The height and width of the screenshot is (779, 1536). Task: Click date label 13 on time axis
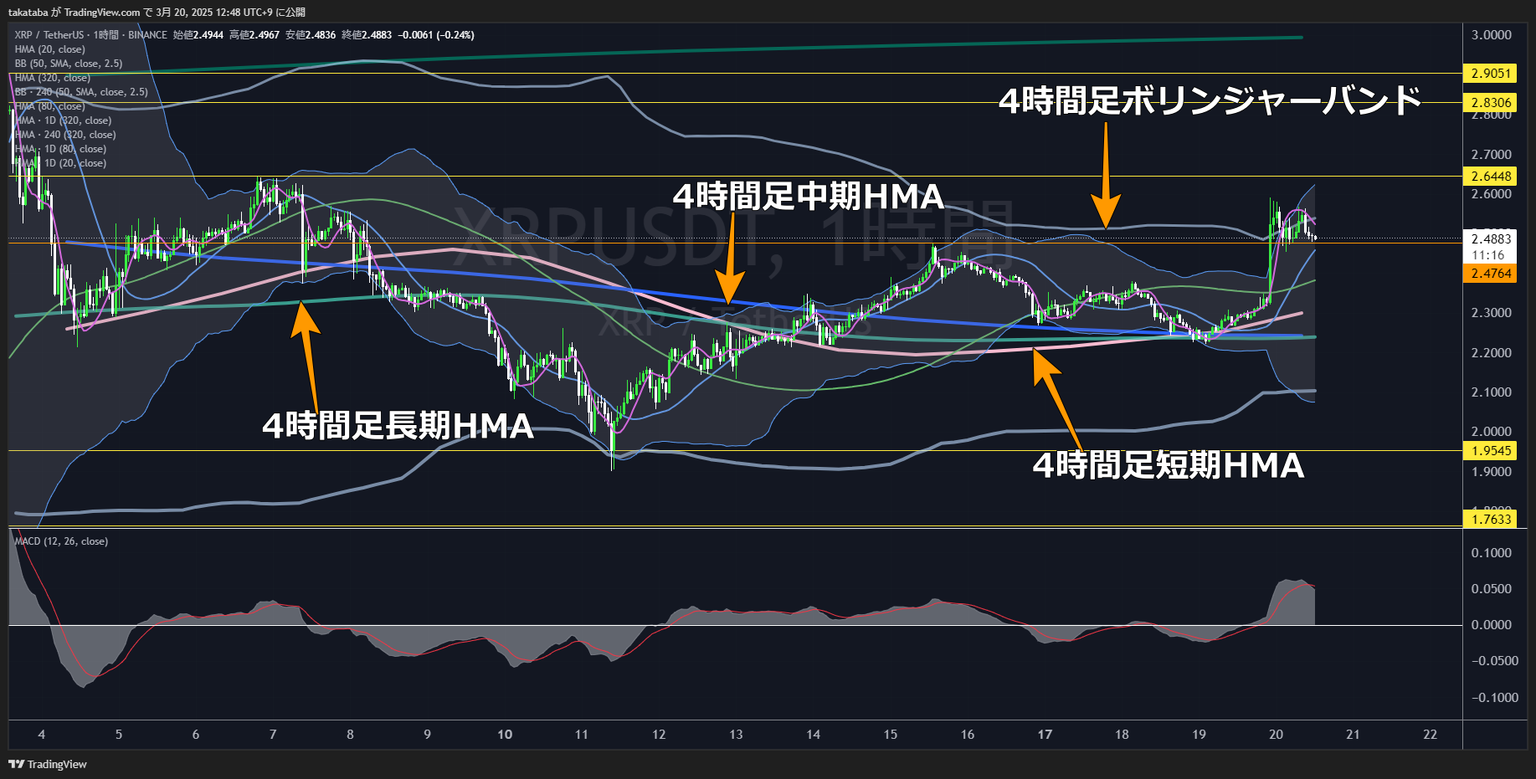coord(736,735)
